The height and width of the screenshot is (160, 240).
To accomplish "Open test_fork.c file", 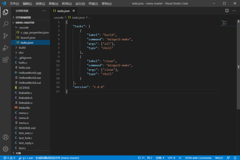I will click(31, 138).
